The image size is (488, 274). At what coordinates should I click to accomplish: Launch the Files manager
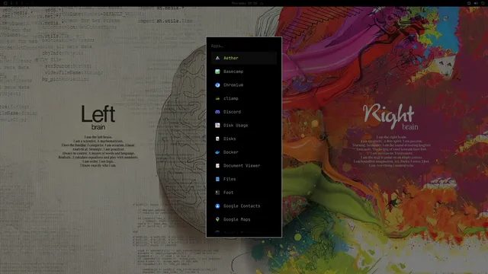tap(244, 179)
